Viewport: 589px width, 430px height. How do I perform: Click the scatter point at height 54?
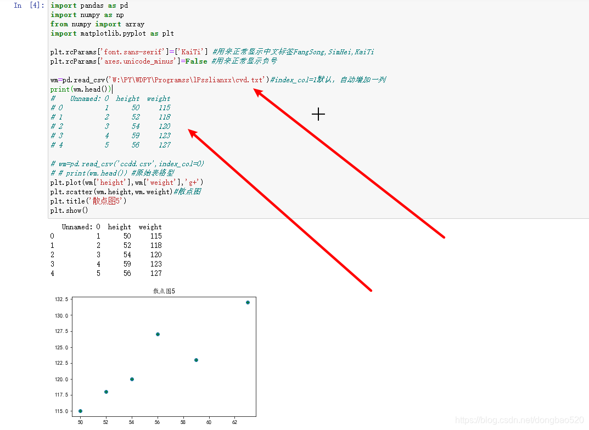click(132, 380)
